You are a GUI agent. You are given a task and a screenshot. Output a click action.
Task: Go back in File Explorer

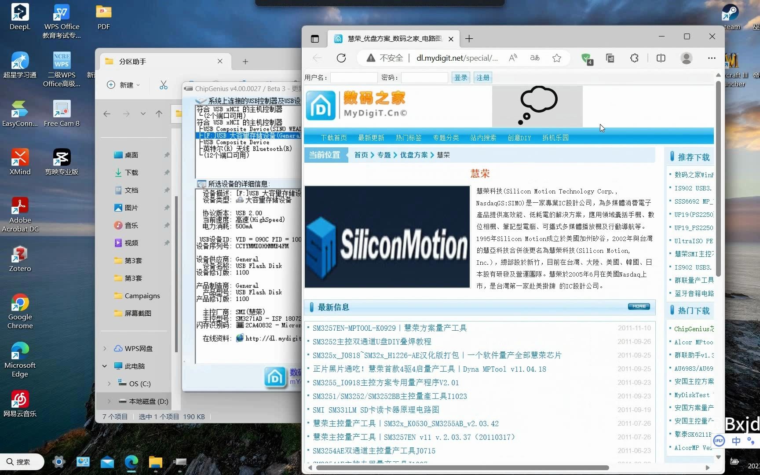(x=107, y=114)
